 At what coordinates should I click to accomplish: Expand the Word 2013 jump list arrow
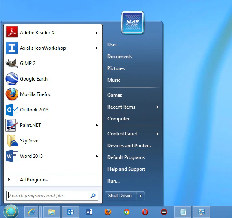point(97,156)
